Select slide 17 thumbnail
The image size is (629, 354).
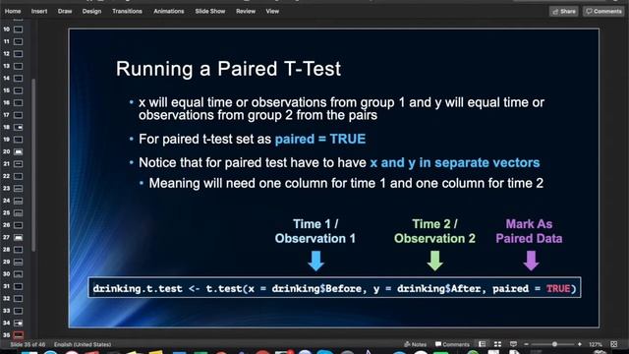(x=18, y=115)
